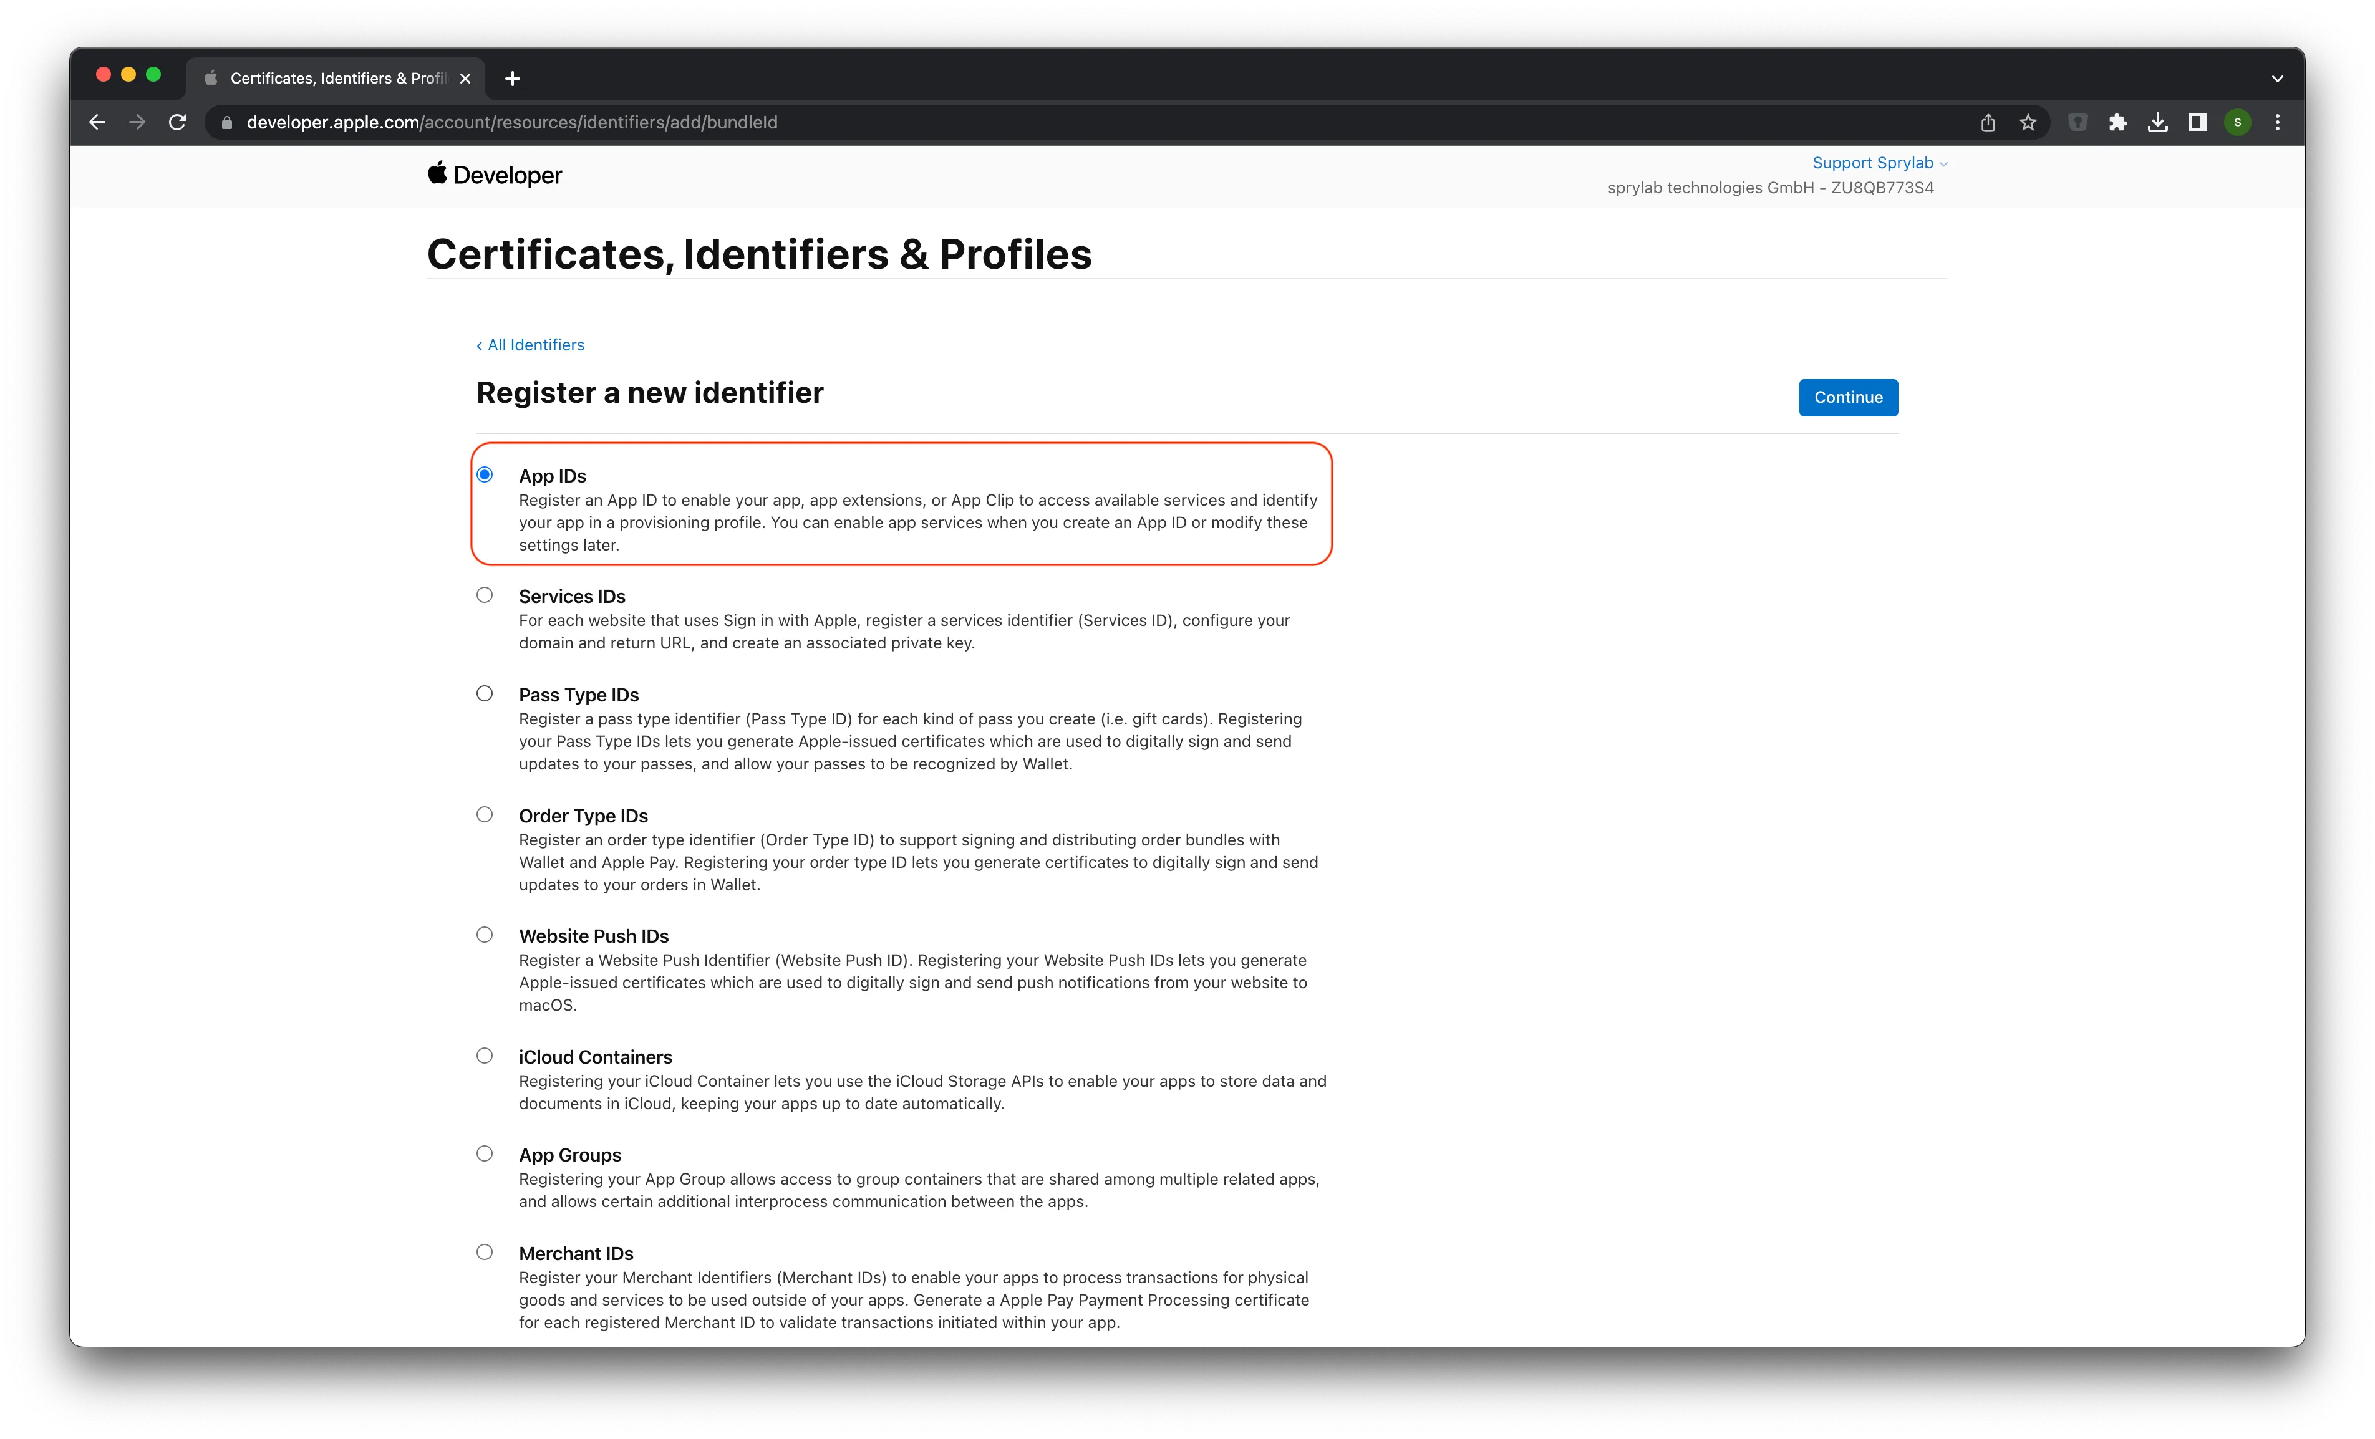Select the Services IDs radio button
The height and width of the screenshot is (1439, 2375).
coord(485,595)
